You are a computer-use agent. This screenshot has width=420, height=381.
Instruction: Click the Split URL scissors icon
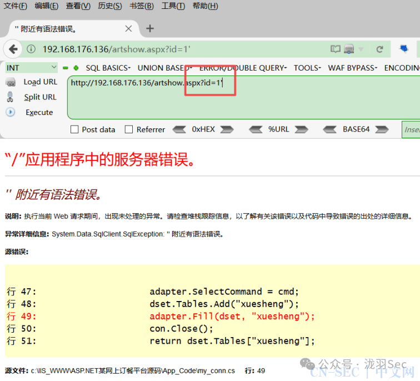point(10,97)
